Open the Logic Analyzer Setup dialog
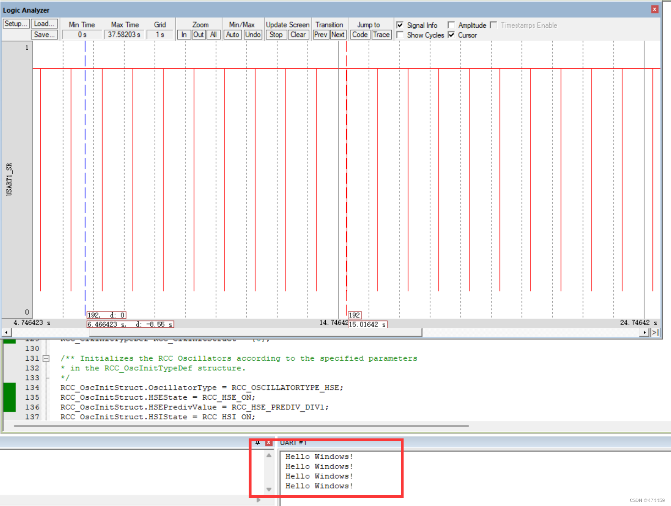The height and width of the screenshot is (506, 671). point(15,23)
